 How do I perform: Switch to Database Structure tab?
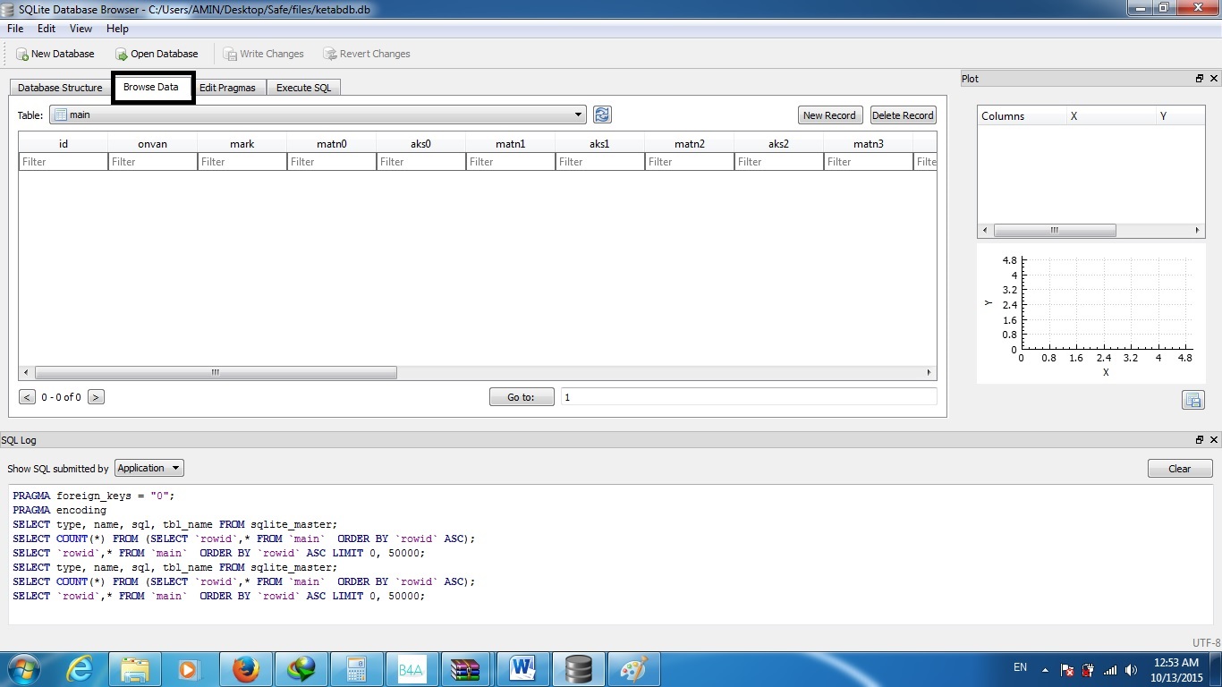(60, 88)
